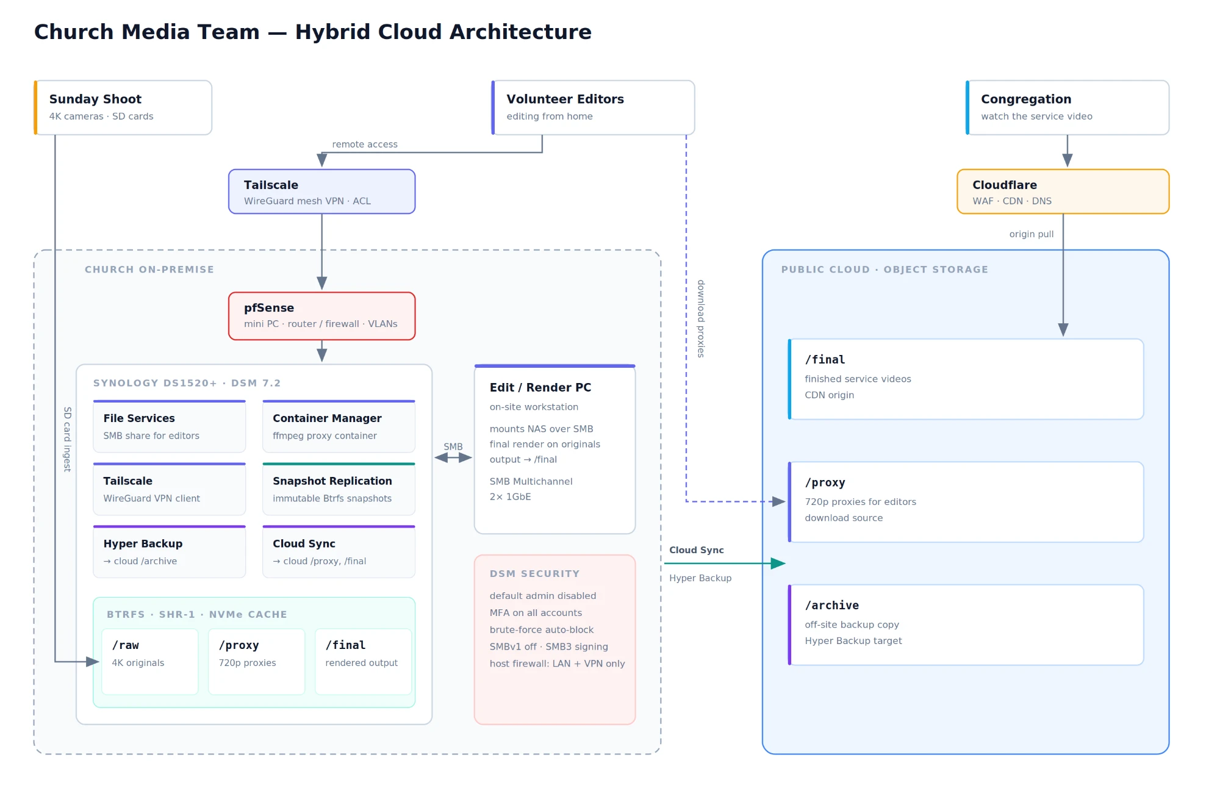Screen dimensions: 1220x788
Task: Select the 'SMBv1 off · SMB3 signing' line
Action: [548, 647]
